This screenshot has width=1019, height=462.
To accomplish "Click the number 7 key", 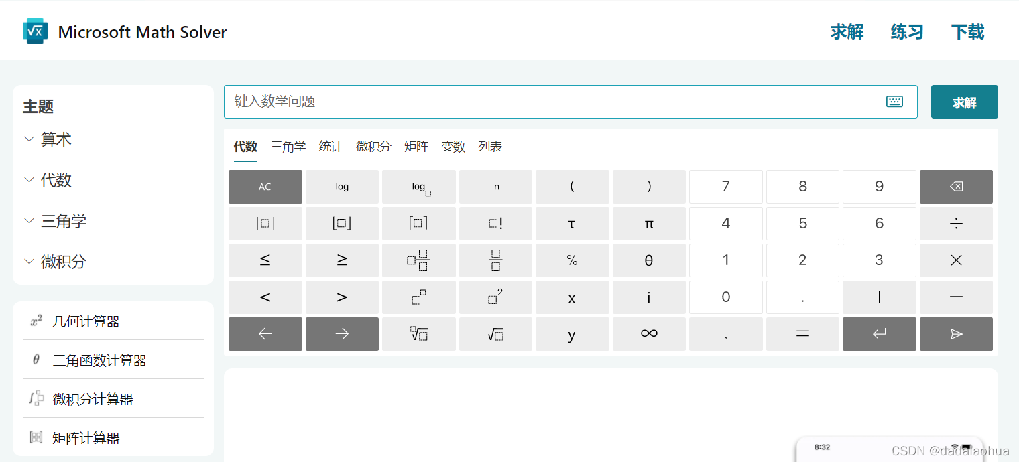I will (x=725, y=187).
